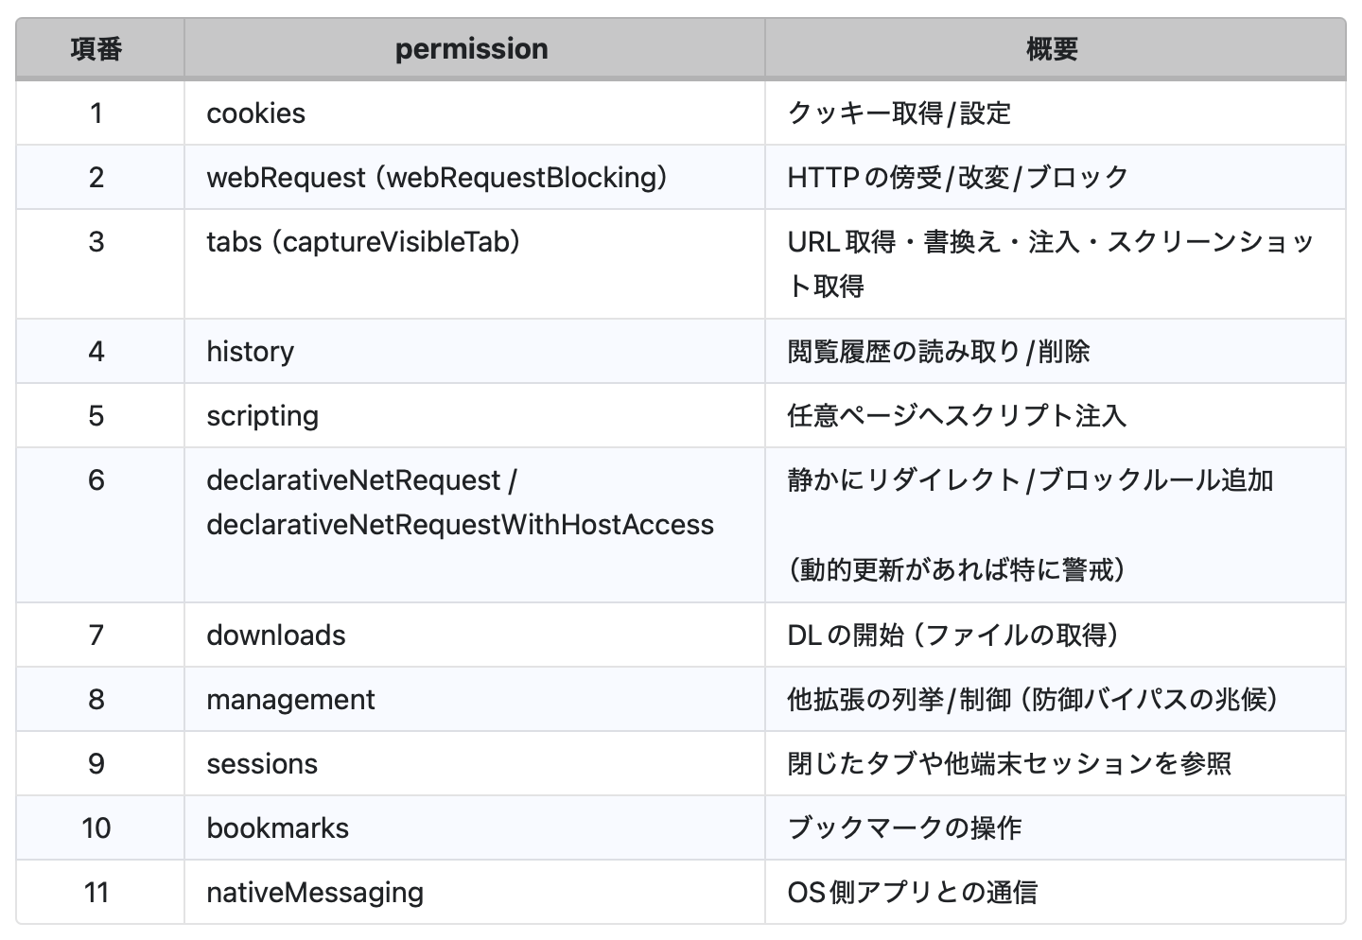Click the webRequest (webRequestBlocking) cell

point(437,178)
